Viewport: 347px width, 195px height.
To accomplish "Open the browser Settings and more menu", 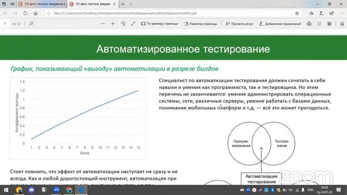I will pyautogui.click(x=342, y=13).
